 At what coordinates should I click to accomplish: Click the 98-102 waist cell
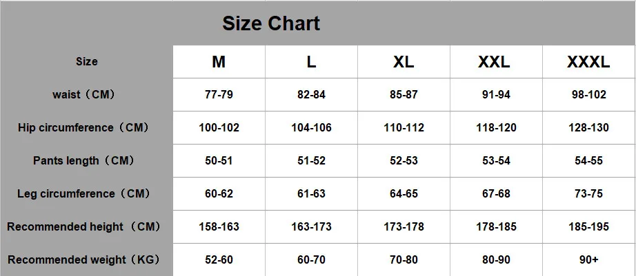(x=588, y=95)
